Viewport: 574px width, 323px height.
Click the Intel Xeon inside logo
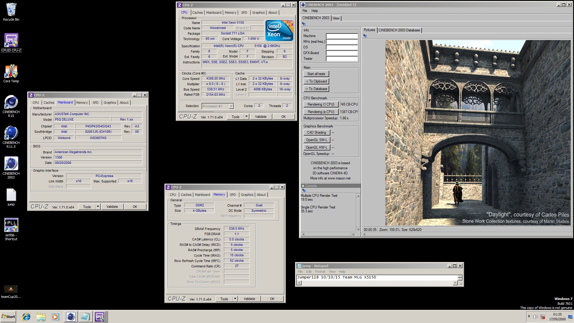click(279, 30)
